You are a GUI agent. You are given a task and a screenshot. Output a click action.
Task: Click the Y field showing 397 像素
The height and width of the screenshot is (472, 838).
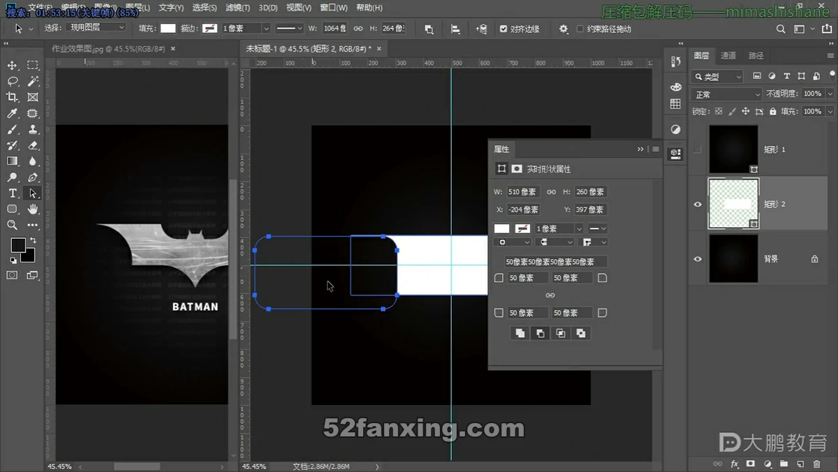click(x=591, y=209)
